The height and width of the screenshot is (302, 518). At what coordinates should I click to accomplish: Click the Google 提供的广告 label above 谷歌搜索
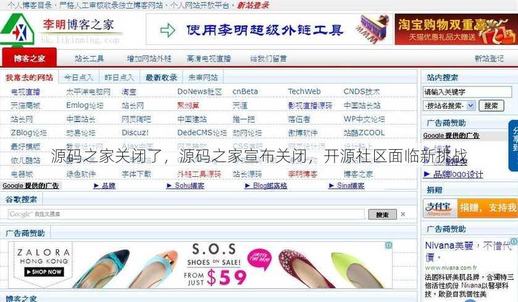pos(31,186)
